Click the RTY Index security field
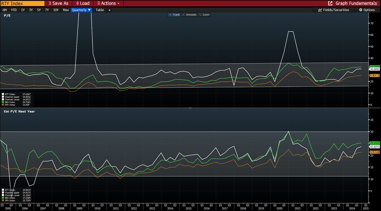Screen dimensions: 381x211 pos(22,3)
